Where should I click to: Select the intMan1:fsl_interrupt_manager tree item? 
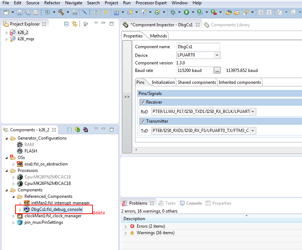click(60, 203)
